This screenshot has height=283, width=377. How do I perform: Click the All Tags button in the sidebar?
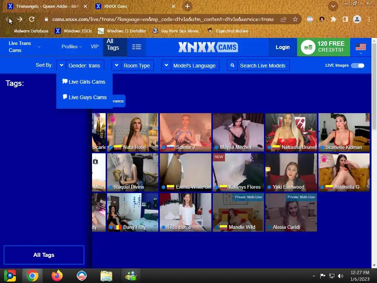44,255
